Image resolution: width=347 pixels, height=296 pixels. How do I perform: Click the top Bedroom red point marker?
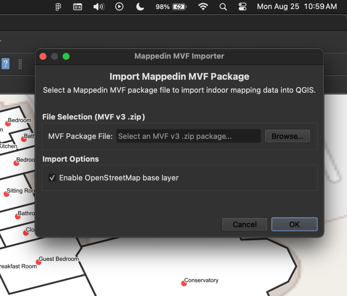(8, 123)
